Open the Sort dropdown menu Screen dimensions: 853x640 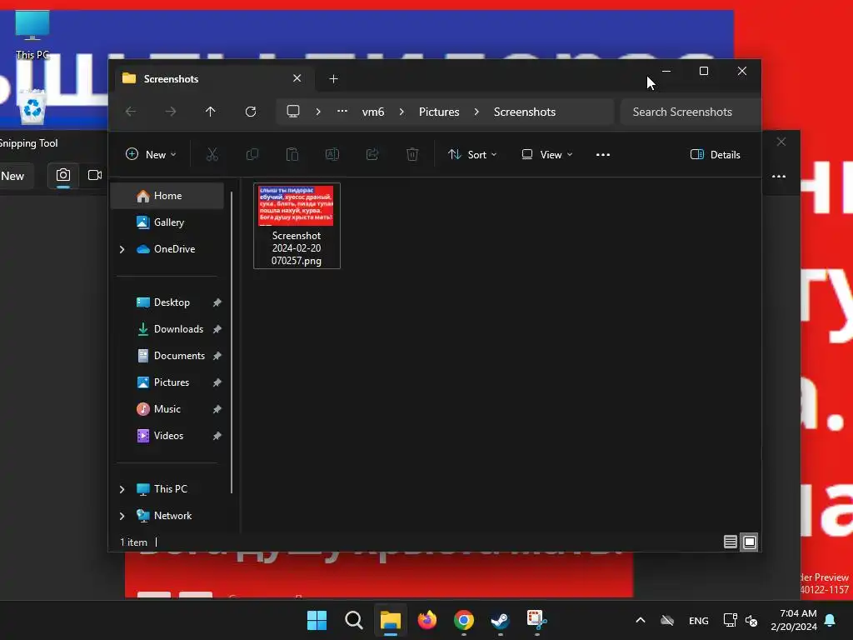472,154
